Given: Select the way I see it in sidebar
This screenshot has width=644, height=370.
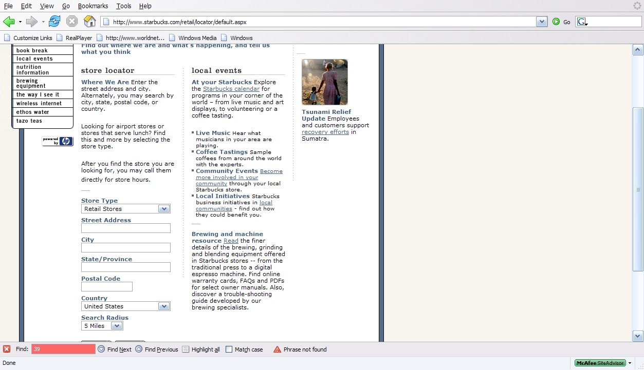Looking at the screenshot, I should click(x=43, y=95).
